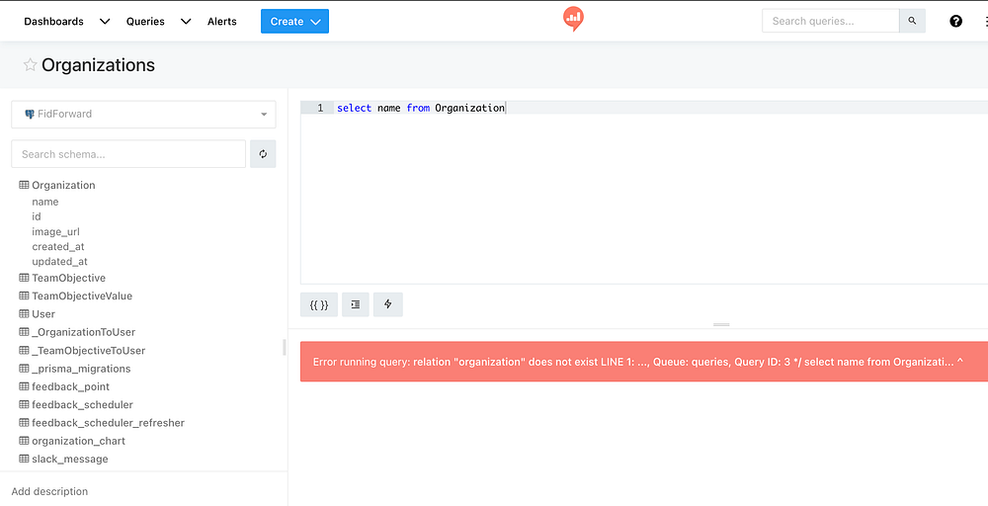Click the feedback_scheduler table icon

coord(24,404)
